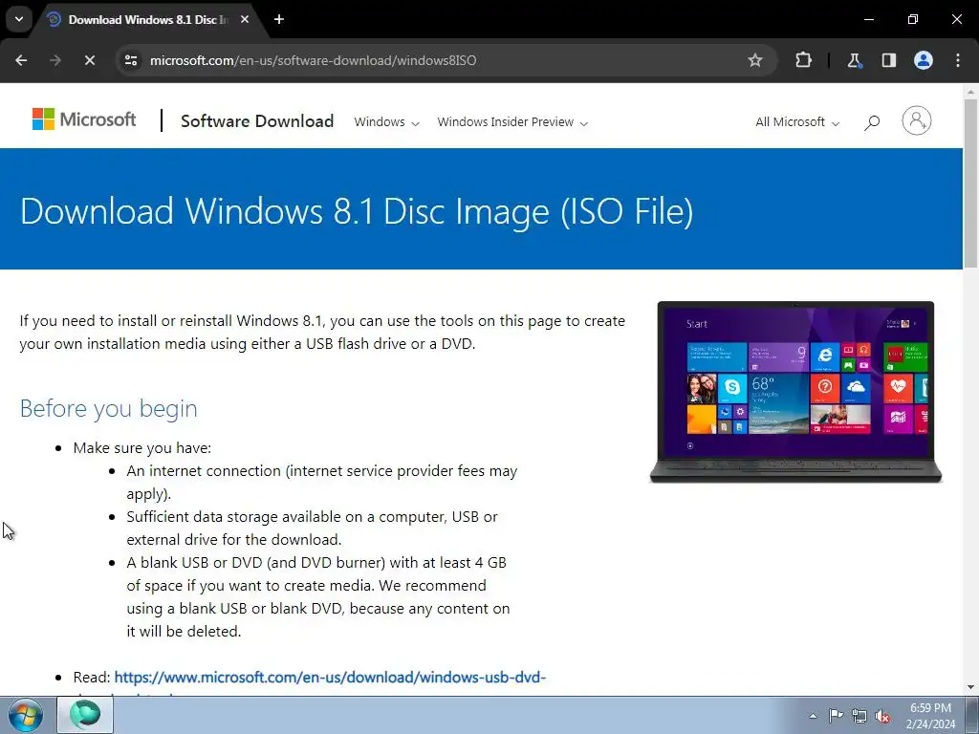Click the 'Before you begin' heading
The width and height of the screenshot is (979, 734).
[109, 409]
